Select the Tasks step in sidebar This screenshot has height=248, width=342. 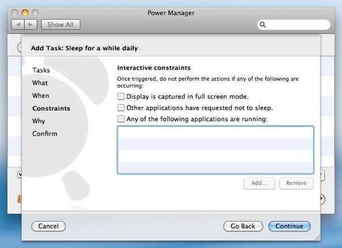(x=41, y=70)
